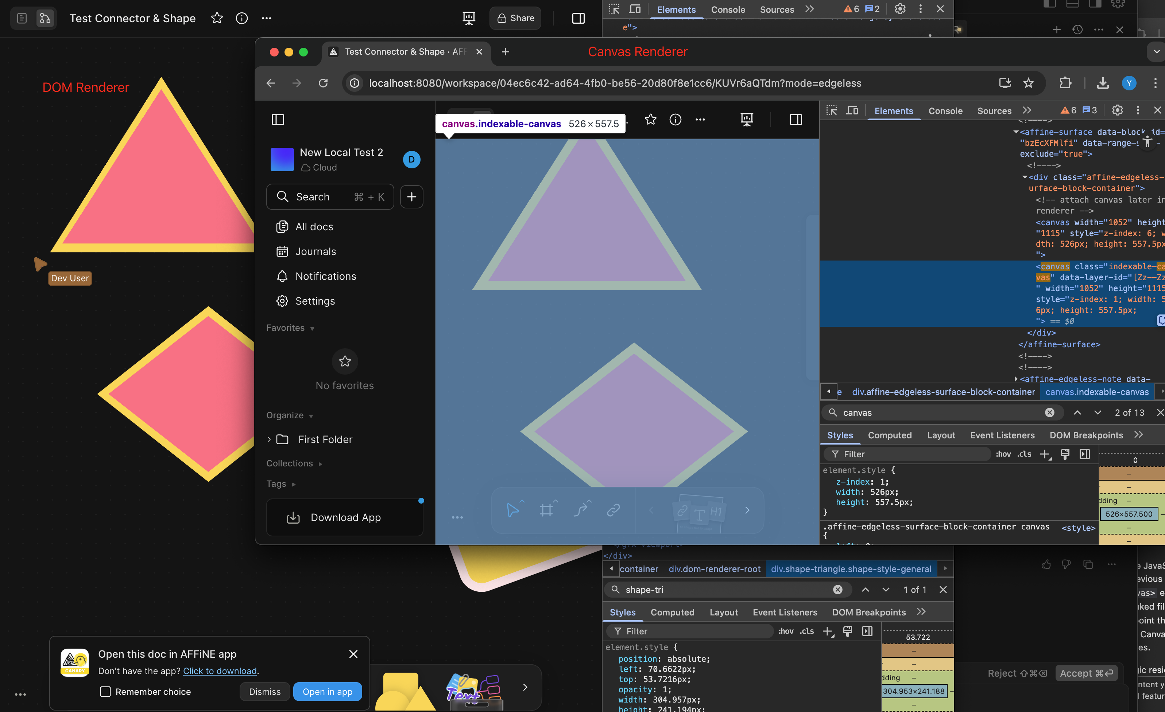This screenshot has height=712, width=1165.
Task: Toggle the .cls class editor in Styles
Action: tap(1024, 454)
